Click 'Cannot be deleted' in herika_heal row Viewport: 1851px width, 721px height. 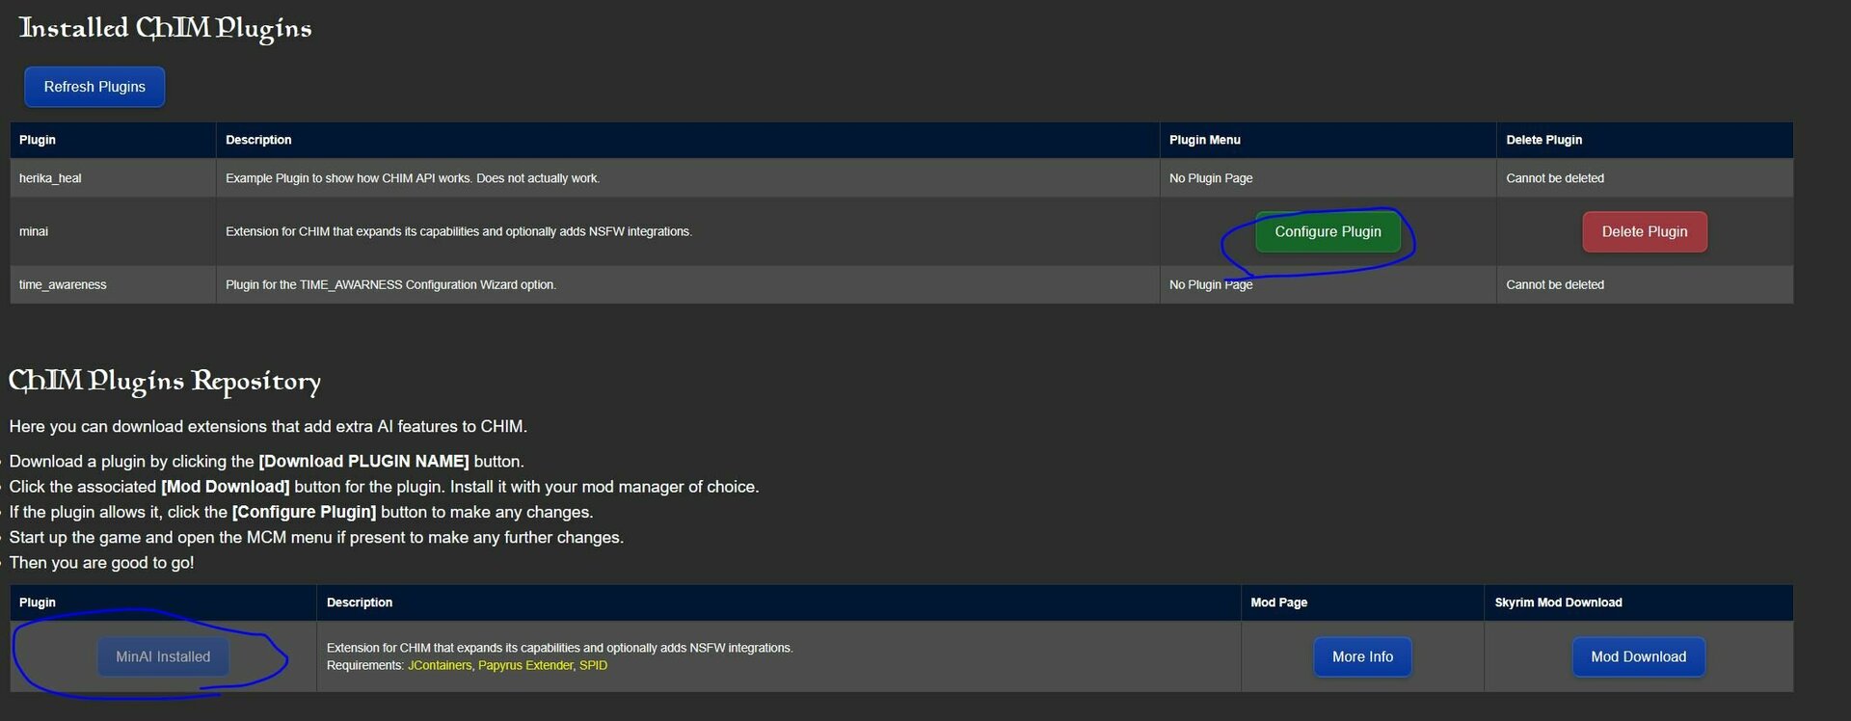pos(1555,178)
